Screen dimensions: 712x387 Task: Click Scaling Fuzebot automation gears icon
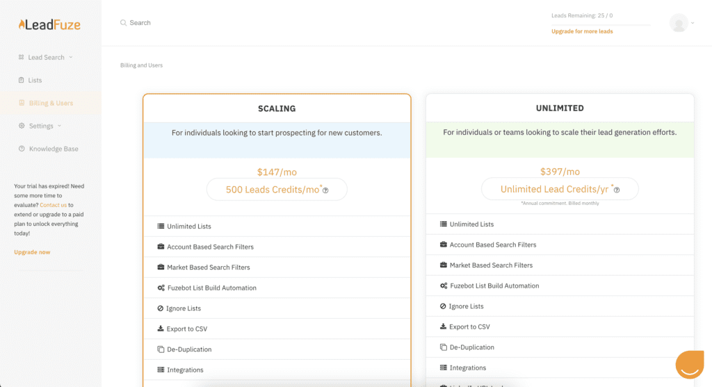tap(161, 288)
